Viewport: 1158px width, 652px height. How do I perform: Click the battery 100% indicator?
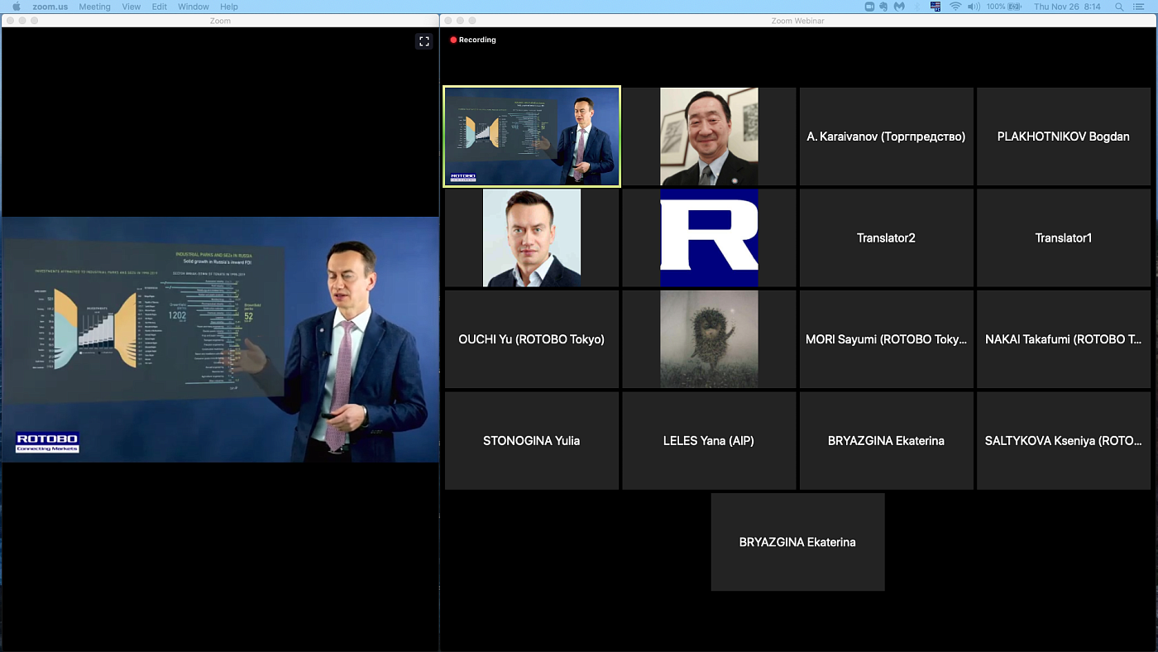pos(1004,7)
